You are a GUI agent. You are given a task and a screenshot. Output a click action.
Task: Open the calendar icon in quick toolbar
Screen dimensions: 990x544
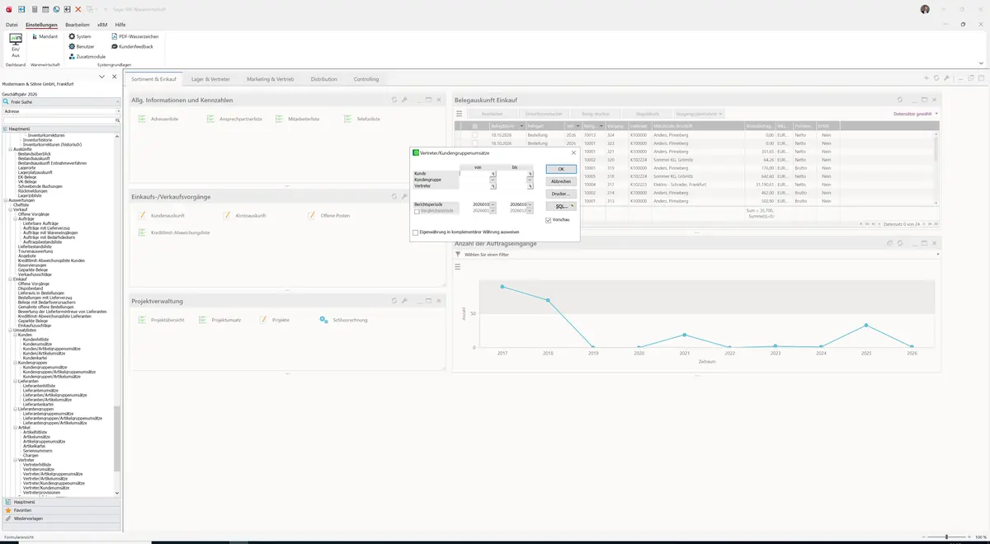(45, 8)
